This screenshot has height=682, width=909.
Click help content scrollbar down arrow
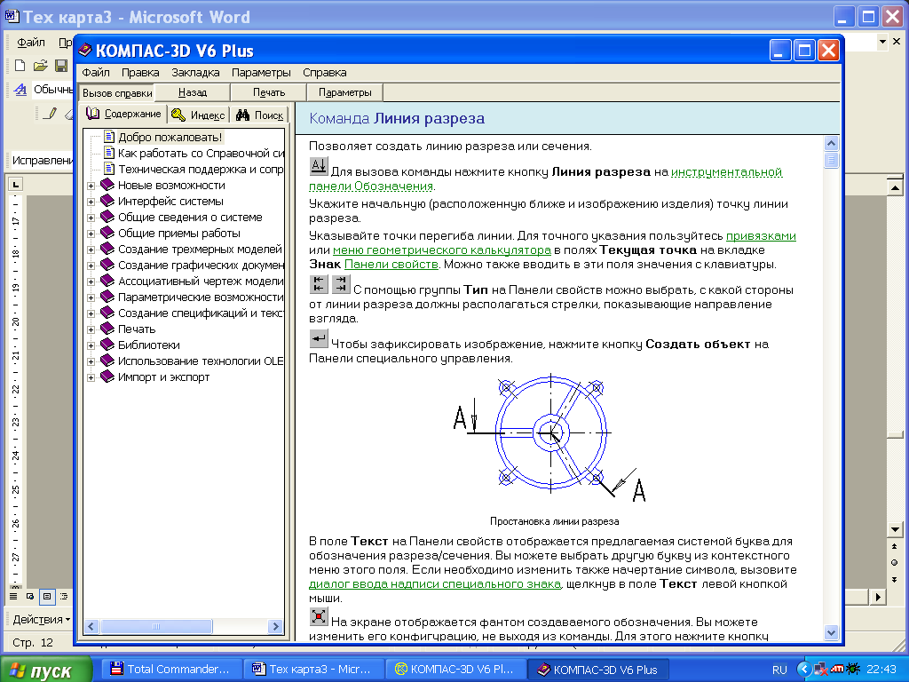coord(831,632)
